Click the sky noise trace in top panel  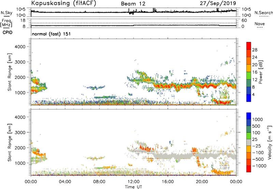pos(133,12)
